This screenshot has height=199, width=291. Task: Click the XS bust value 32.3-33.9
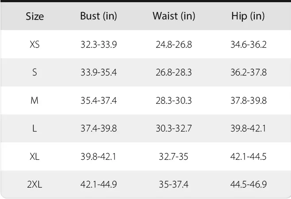98,45
